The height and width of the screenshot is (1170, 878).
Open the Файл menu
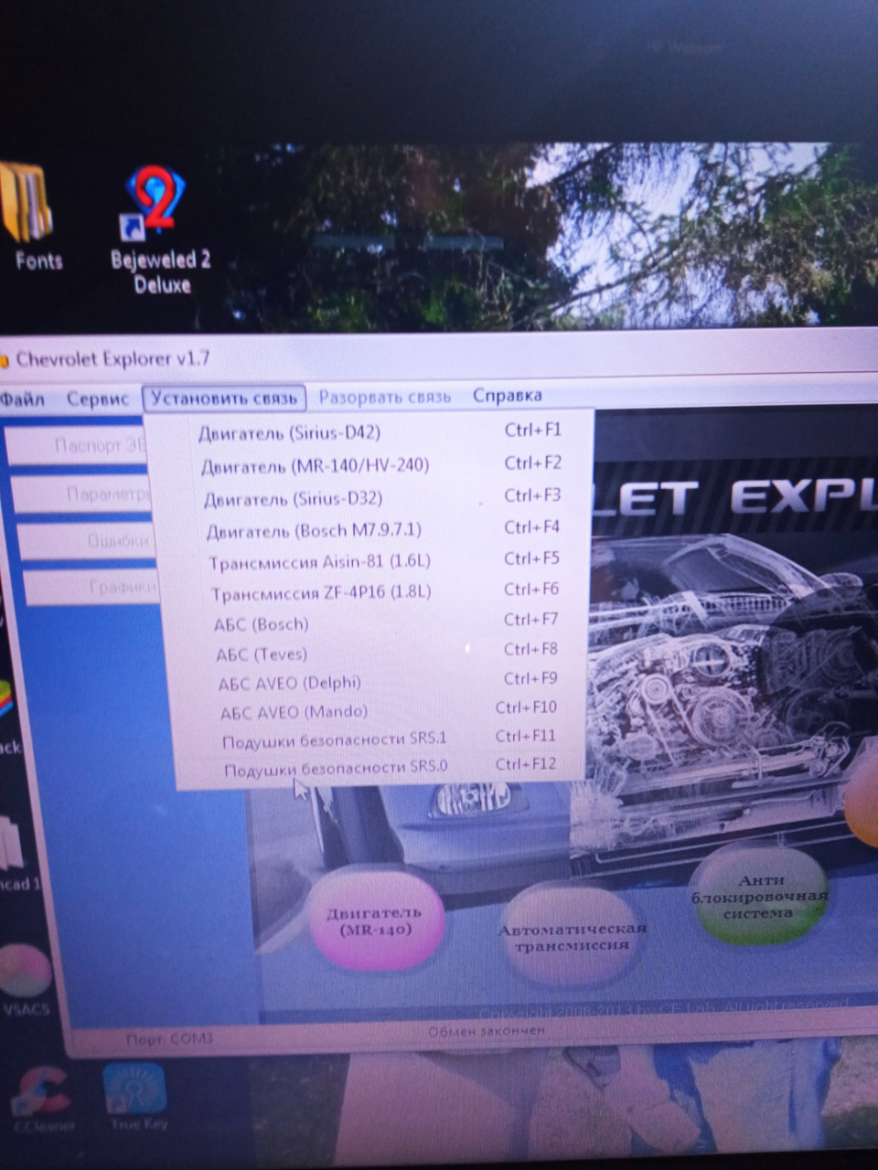point(22,399)
